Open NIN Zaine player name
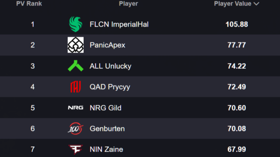280x157 pixels. coord(106,149)
